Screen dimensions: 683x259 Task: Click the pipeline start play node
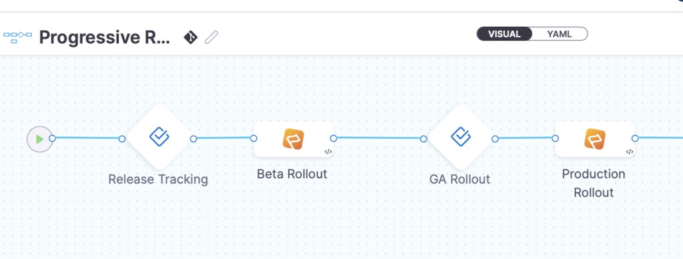(x=39, y=139)
